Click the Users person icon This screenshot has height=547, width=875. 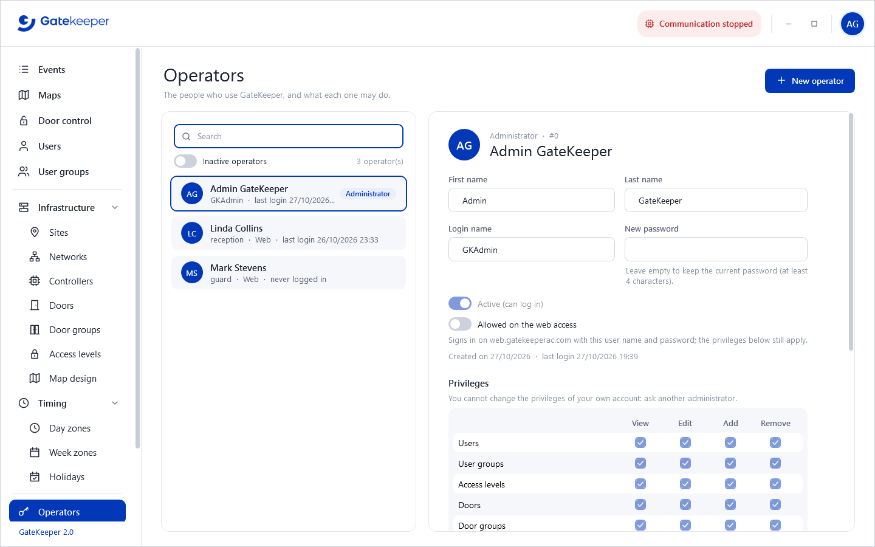(24, 146)
